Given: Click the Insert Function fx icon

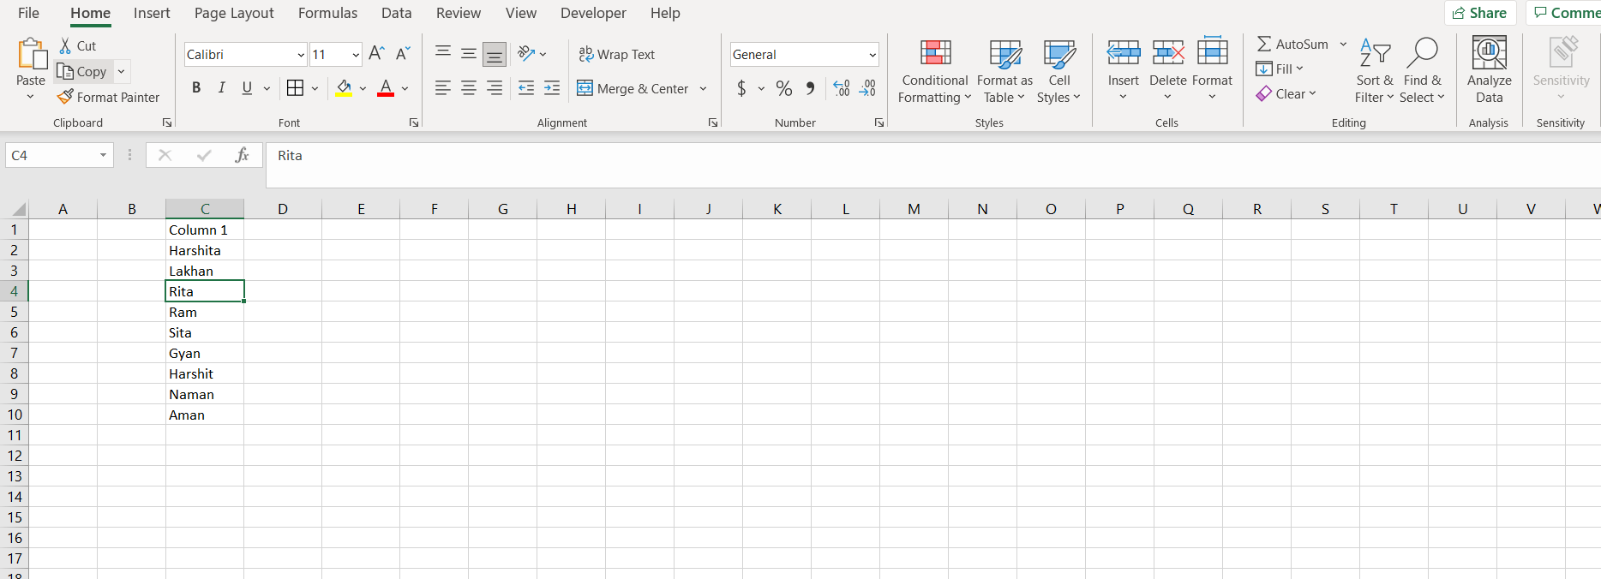Looking at the screenshot, I should [242, 155].
